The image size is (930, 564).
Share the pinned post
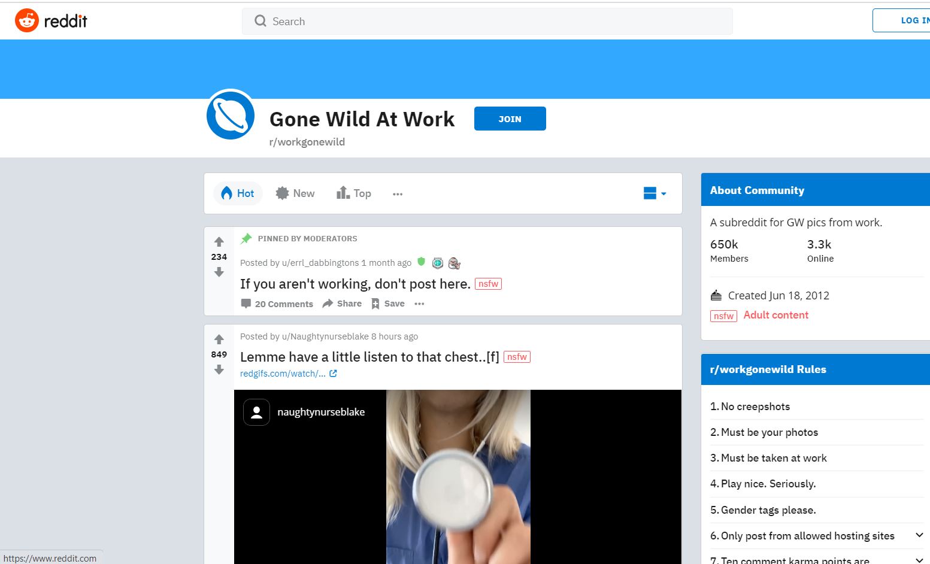click(x=342, y=304)
